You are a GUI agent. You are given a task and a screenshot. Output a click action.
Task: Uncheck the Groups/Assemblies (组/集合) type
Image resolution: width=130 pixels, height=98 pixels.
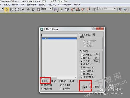[x=81, y=74]
